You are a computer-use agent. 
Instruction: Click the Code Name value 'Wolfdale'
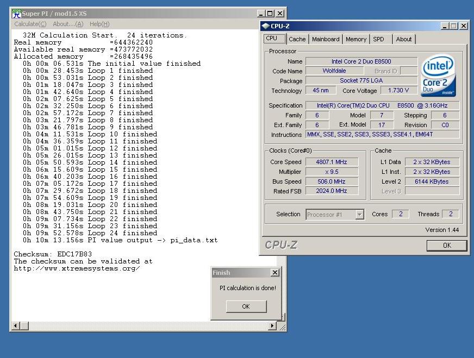[x=334, y=71]
